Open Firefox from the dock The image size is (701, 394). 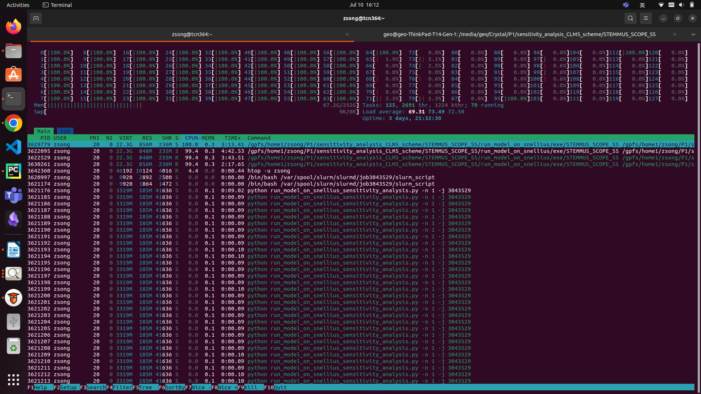point(13,26)
